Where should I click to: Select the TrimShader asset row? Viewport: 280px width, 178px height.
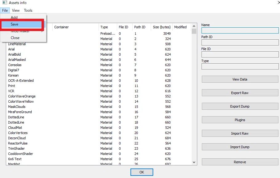[99, 148]
